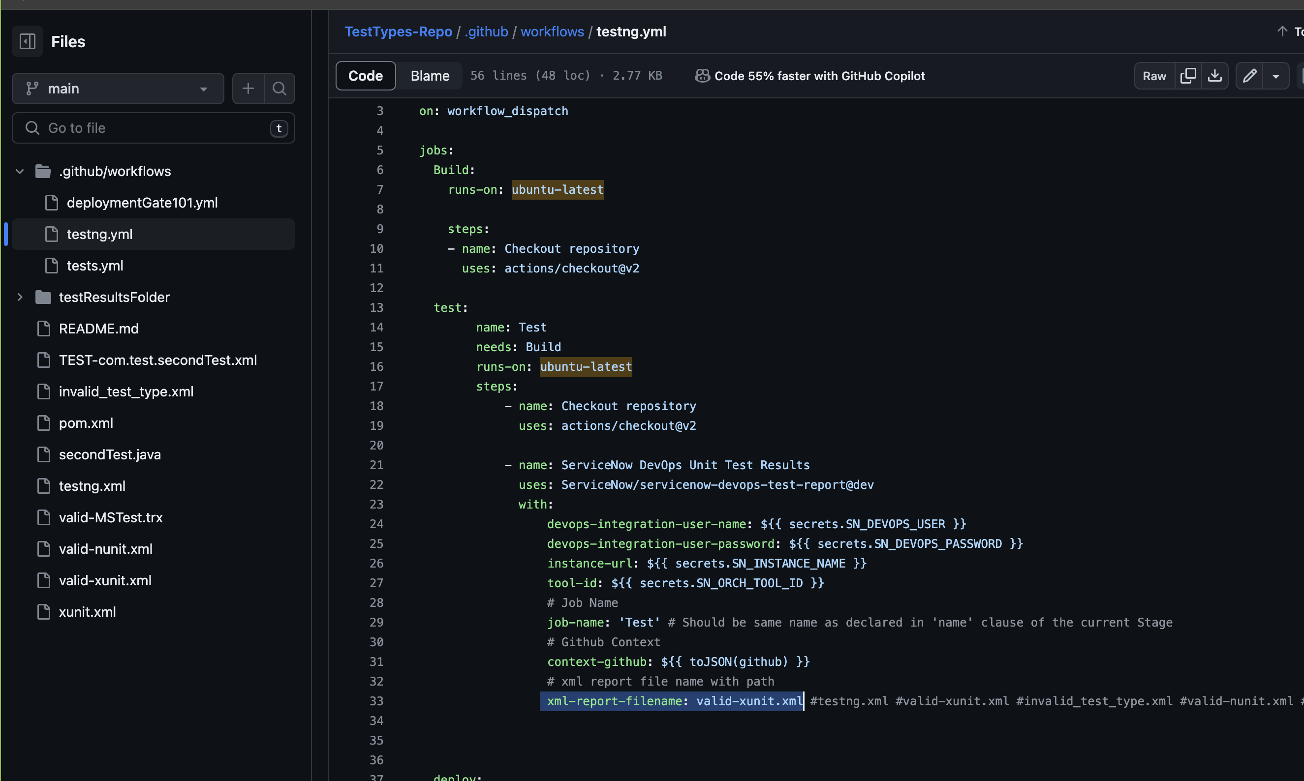Collapse the .github/workflows folder chevron

click(20, 171)
